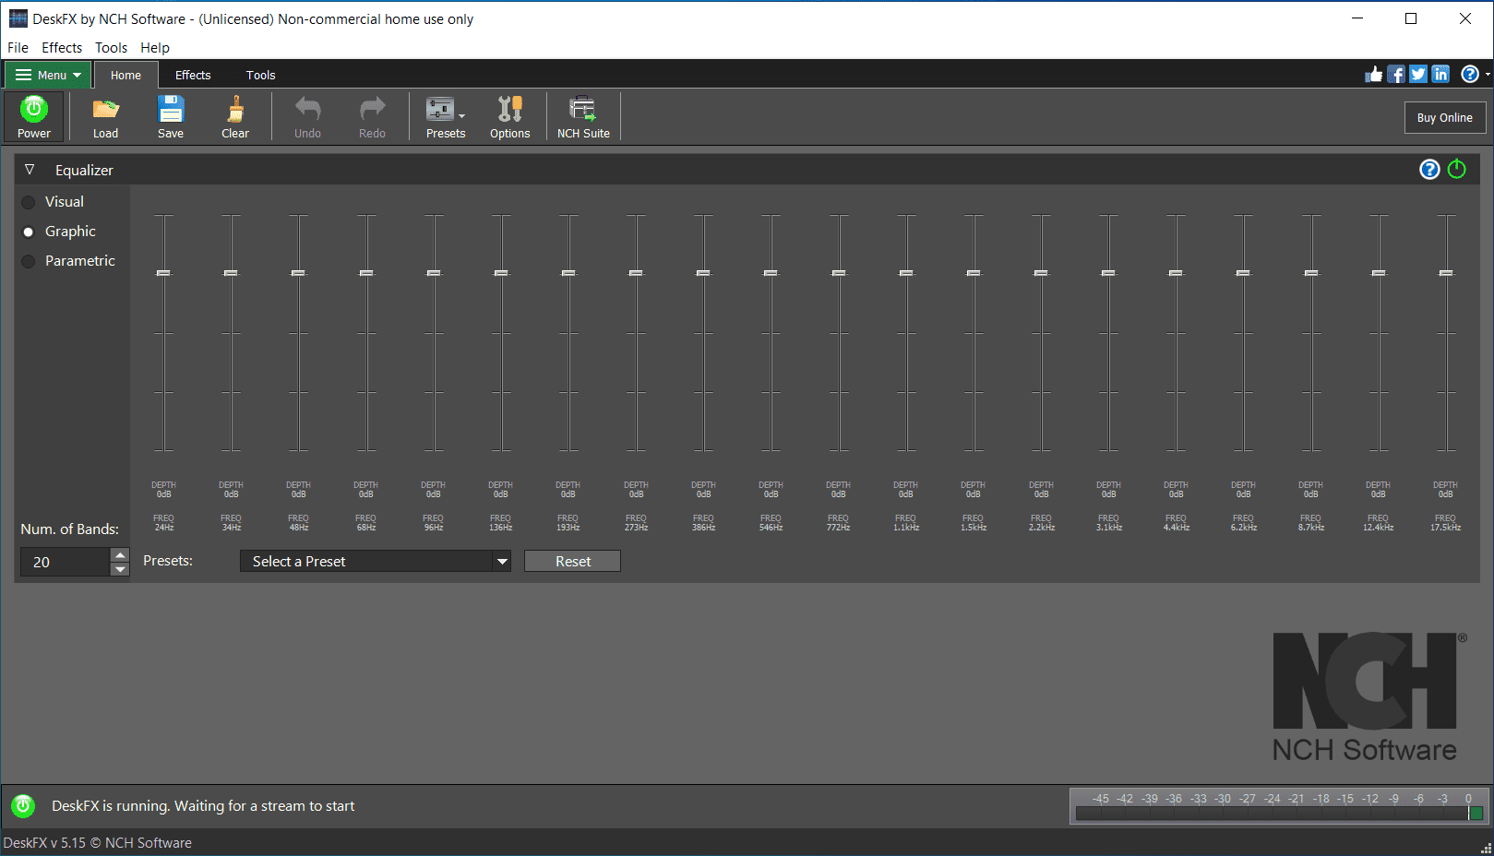Open the Effects menu in menu bar
Image resolution: width=1494 pixels, height=856 pixels.
point(62,48)
